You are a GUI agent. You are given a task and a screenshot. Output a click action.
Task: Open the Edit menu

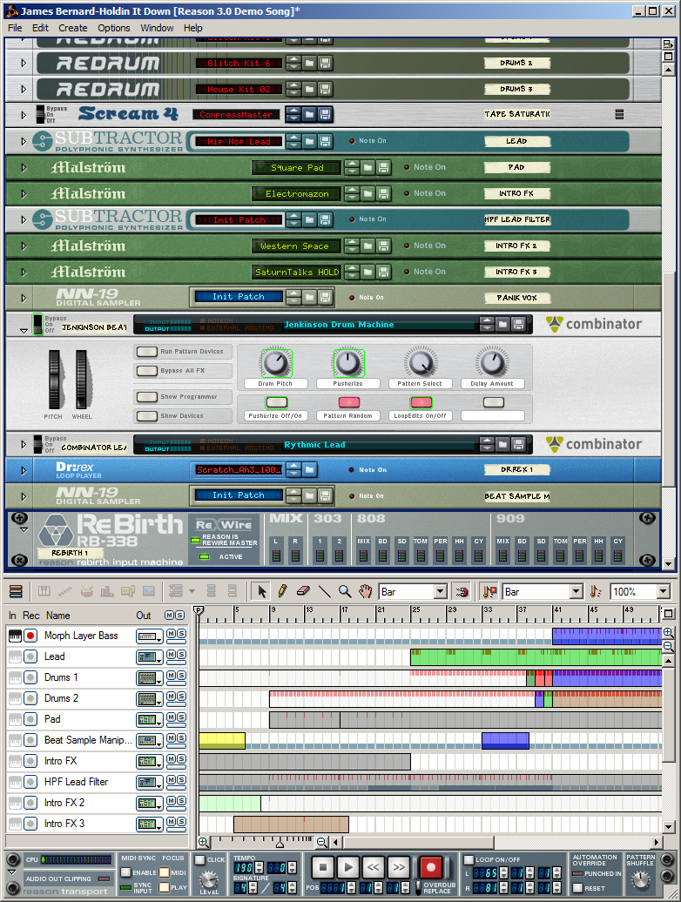click(x=40, y=28)
